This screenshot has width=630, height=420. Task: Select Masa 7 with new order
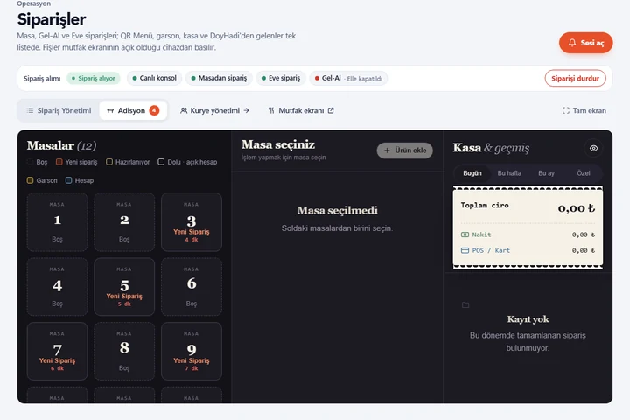57,351
